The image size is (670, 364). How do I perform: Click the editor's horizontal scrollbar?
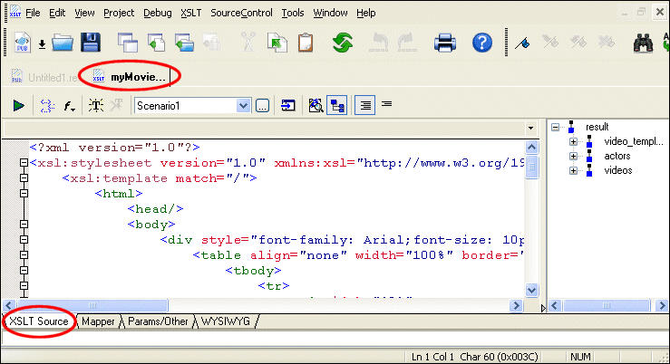click(x=272, y=306)
